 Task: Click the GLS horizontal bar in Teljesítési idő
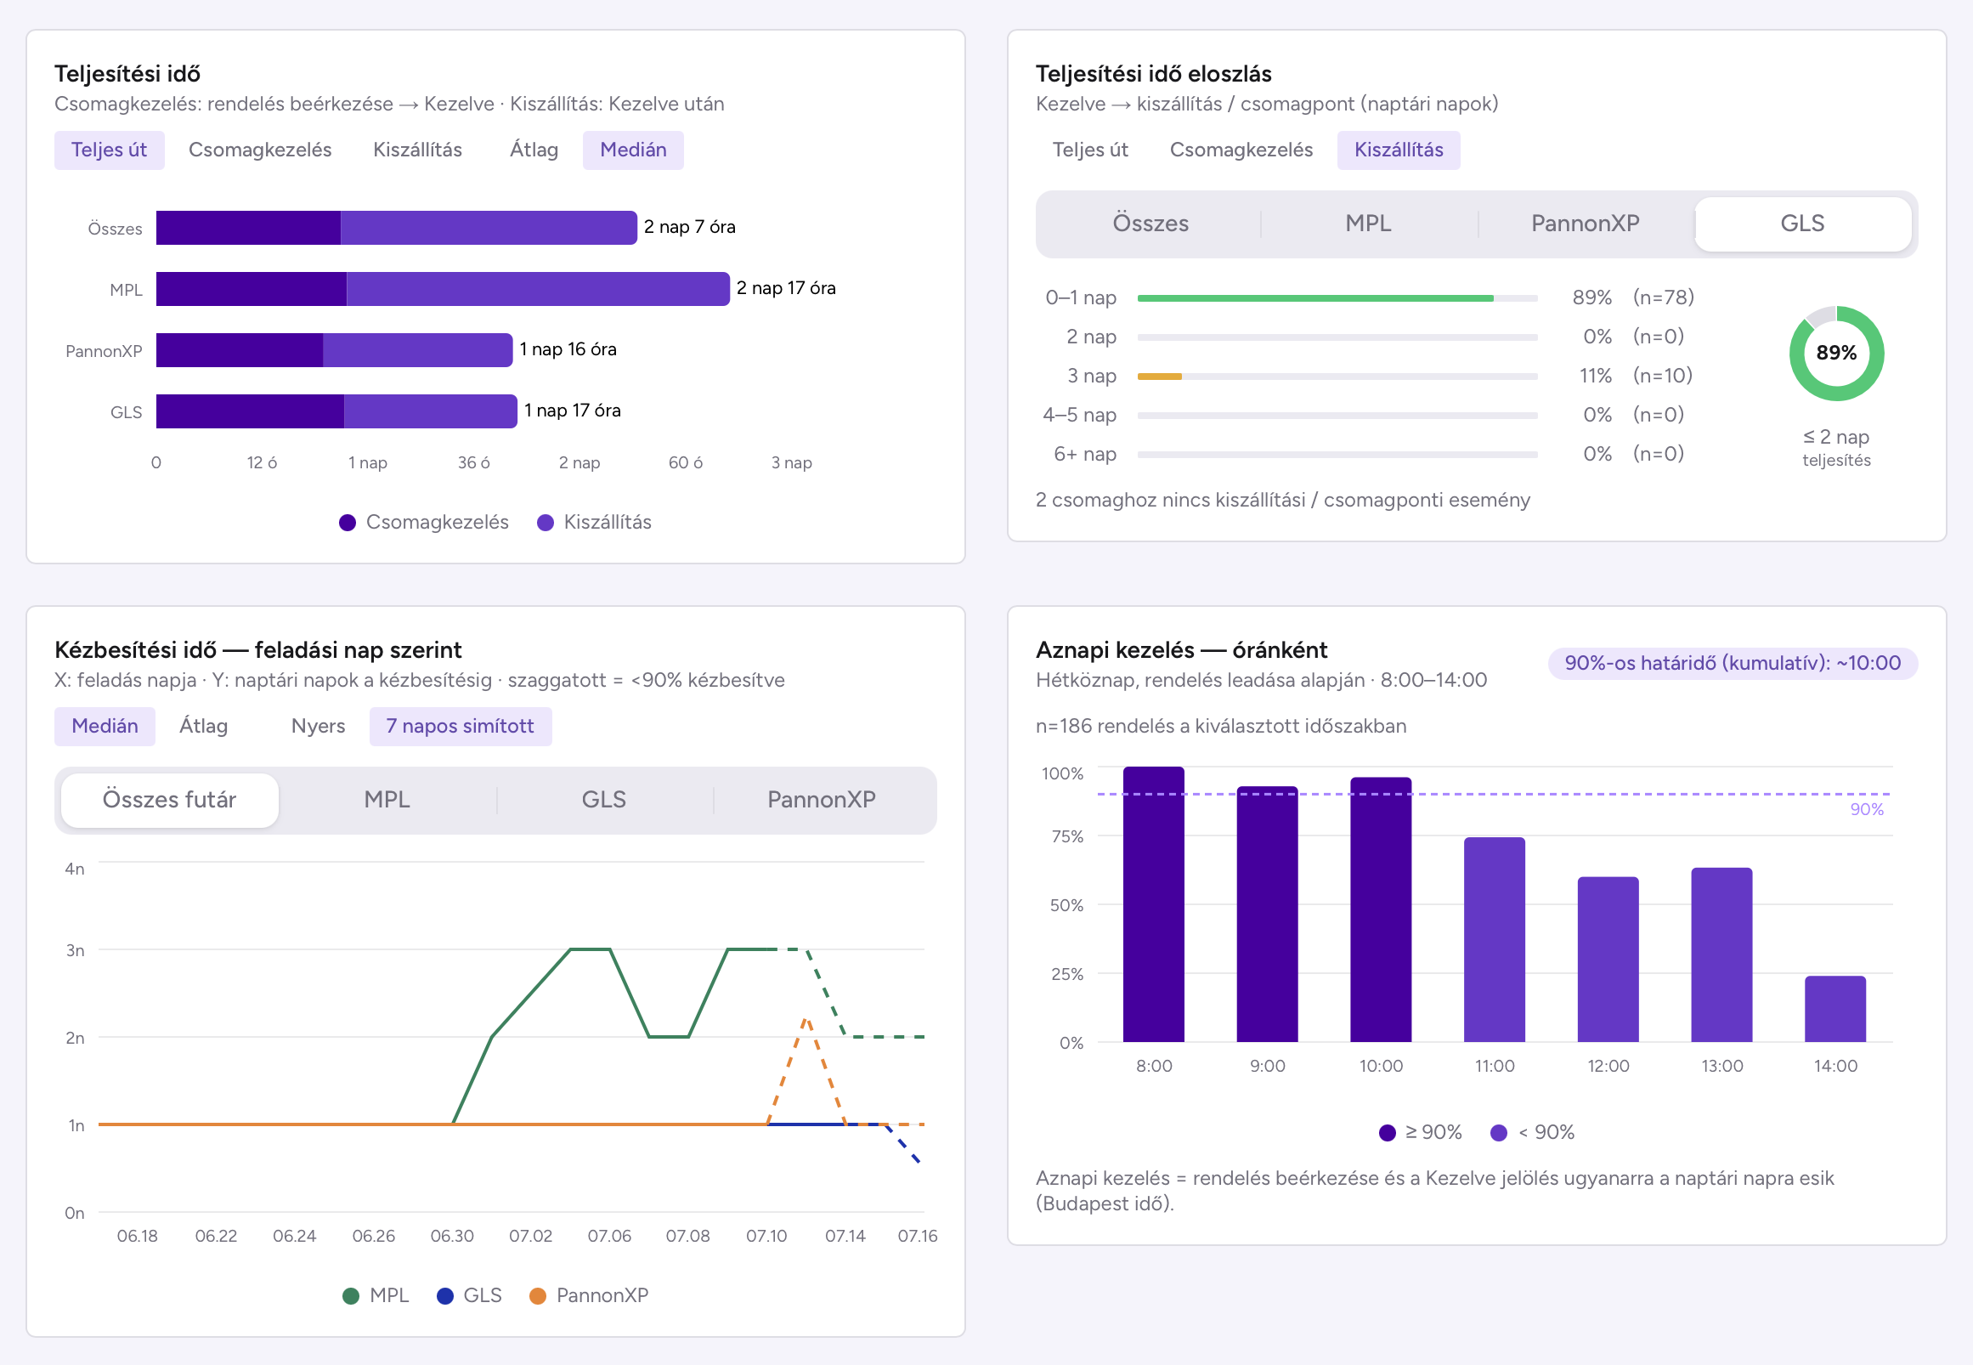click(x=336, y=411)
